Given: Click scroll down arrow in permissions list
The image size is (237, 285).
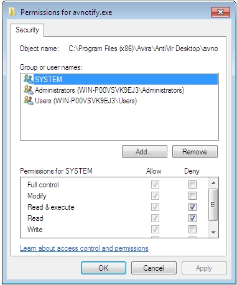Looking at the screenshot, I should 213,232.
